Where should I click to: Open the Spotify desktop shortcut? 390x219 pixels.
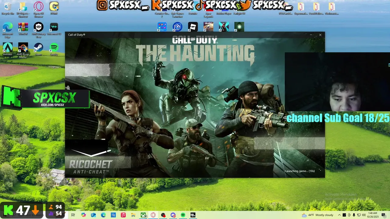pyautogui.click(x=54, y=49)
